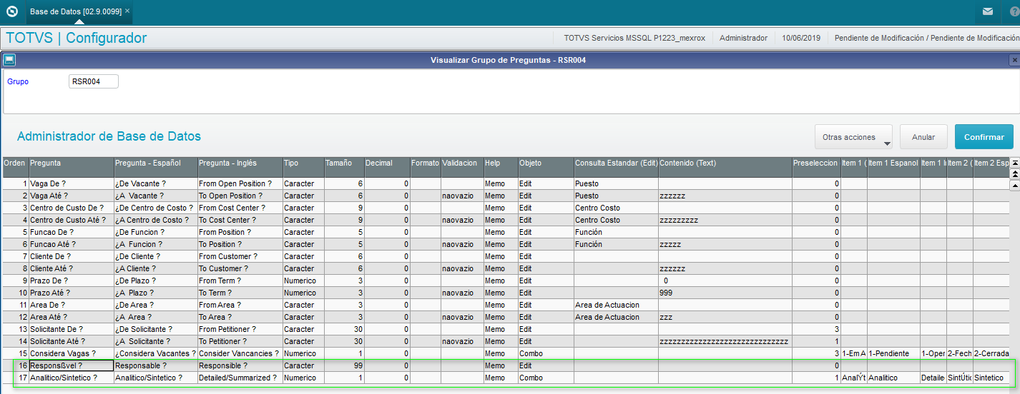
Task: Select the 'To Petitioner ?' cell
Action: click(240, 341)
